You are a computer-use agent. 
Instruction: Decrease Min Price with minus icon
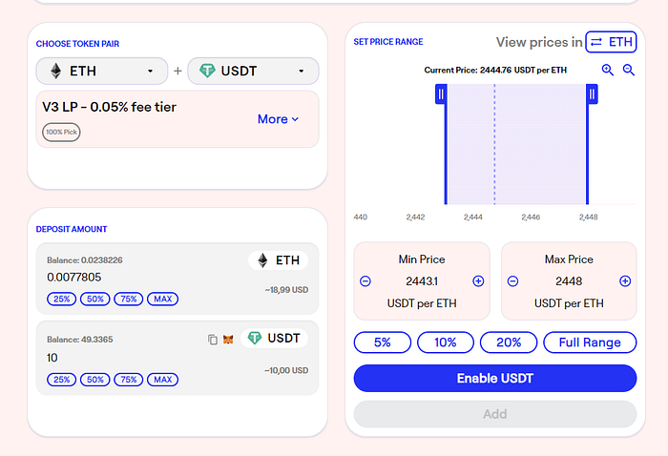click(x=365, y=281)
